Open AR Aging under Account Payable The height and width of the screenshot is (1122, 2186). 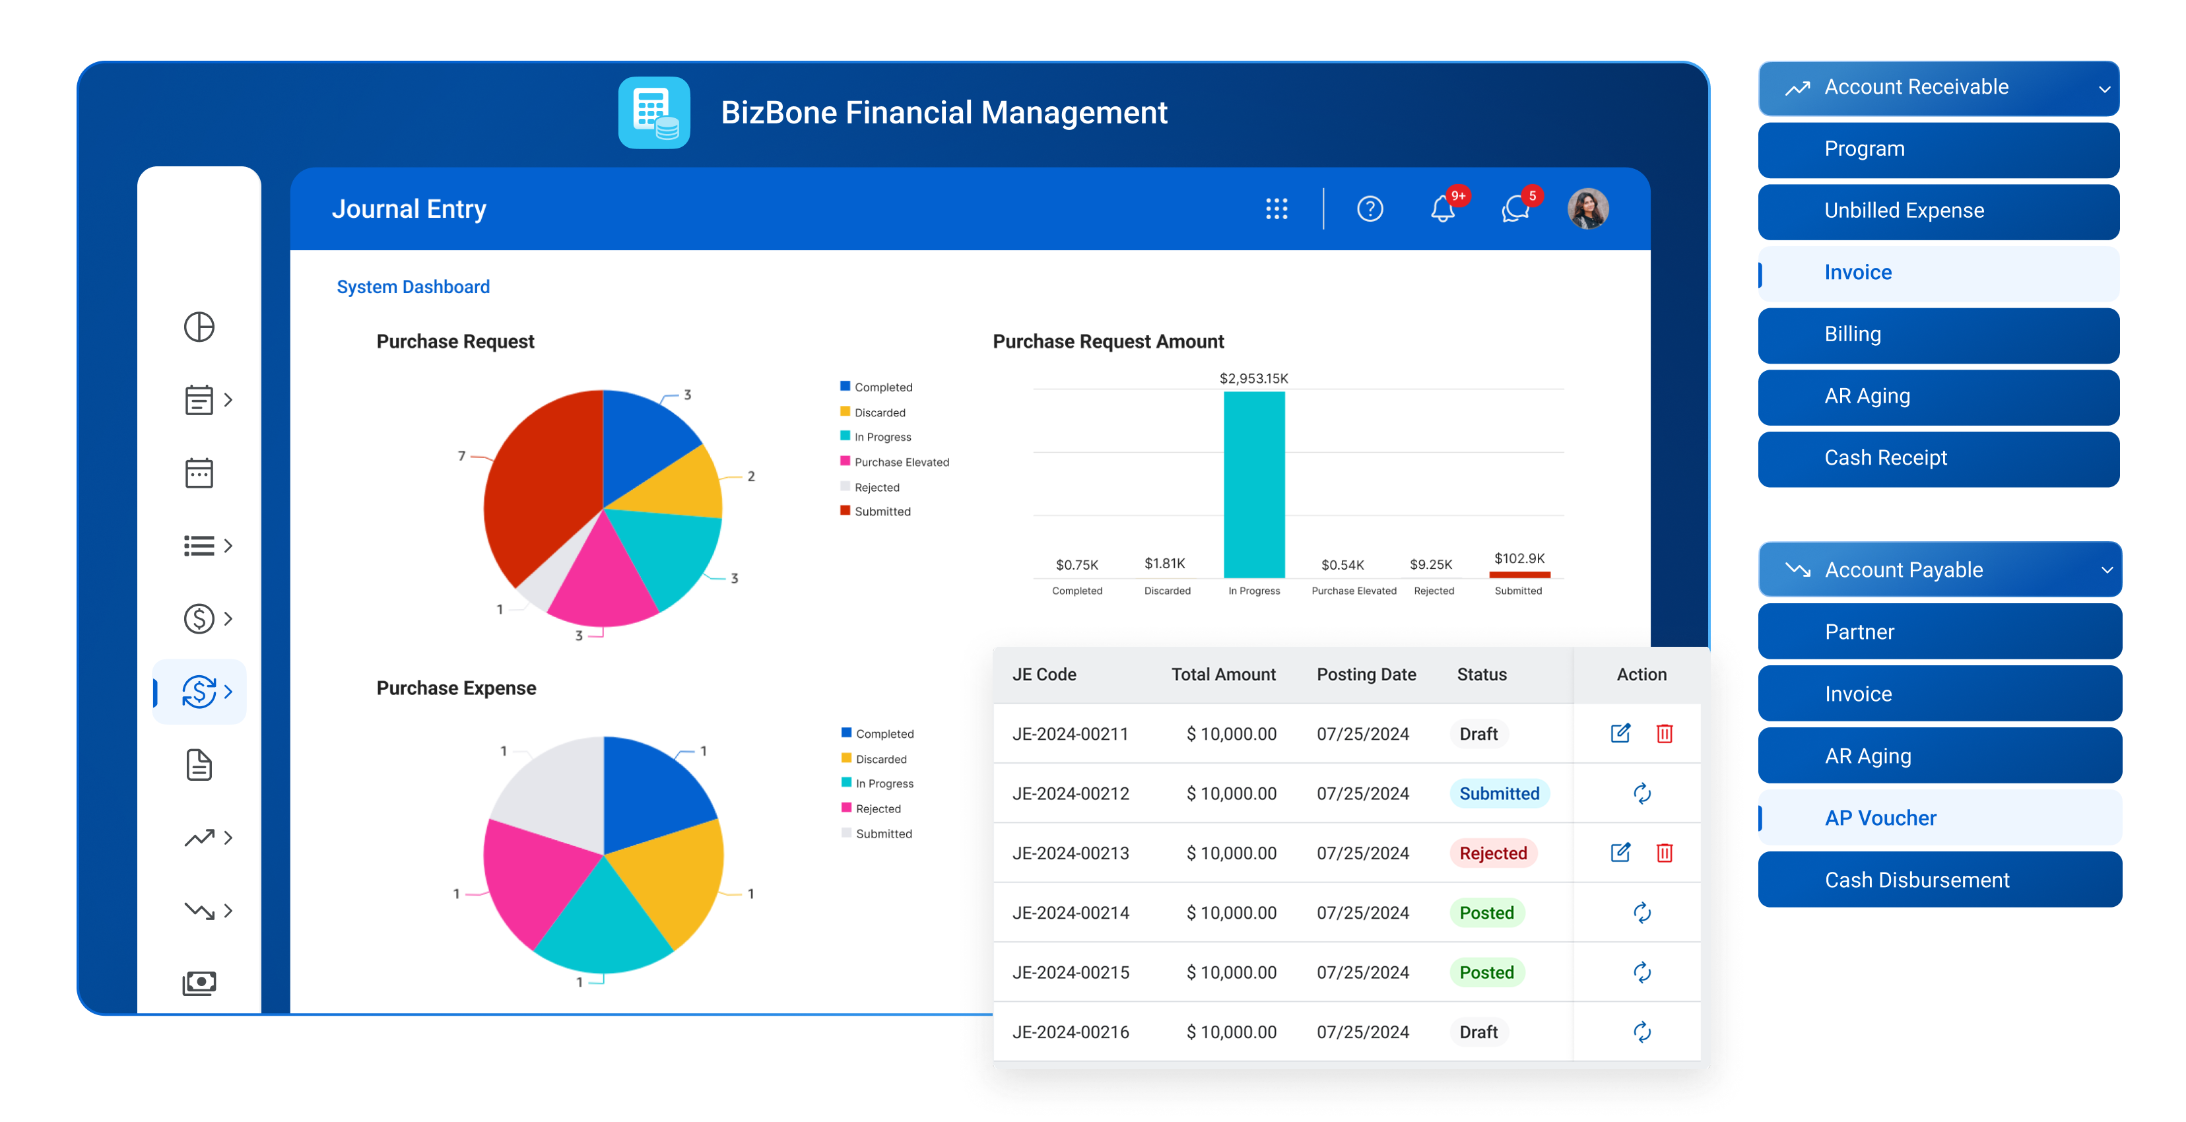pyautogui.click(x=1940, y=755)
